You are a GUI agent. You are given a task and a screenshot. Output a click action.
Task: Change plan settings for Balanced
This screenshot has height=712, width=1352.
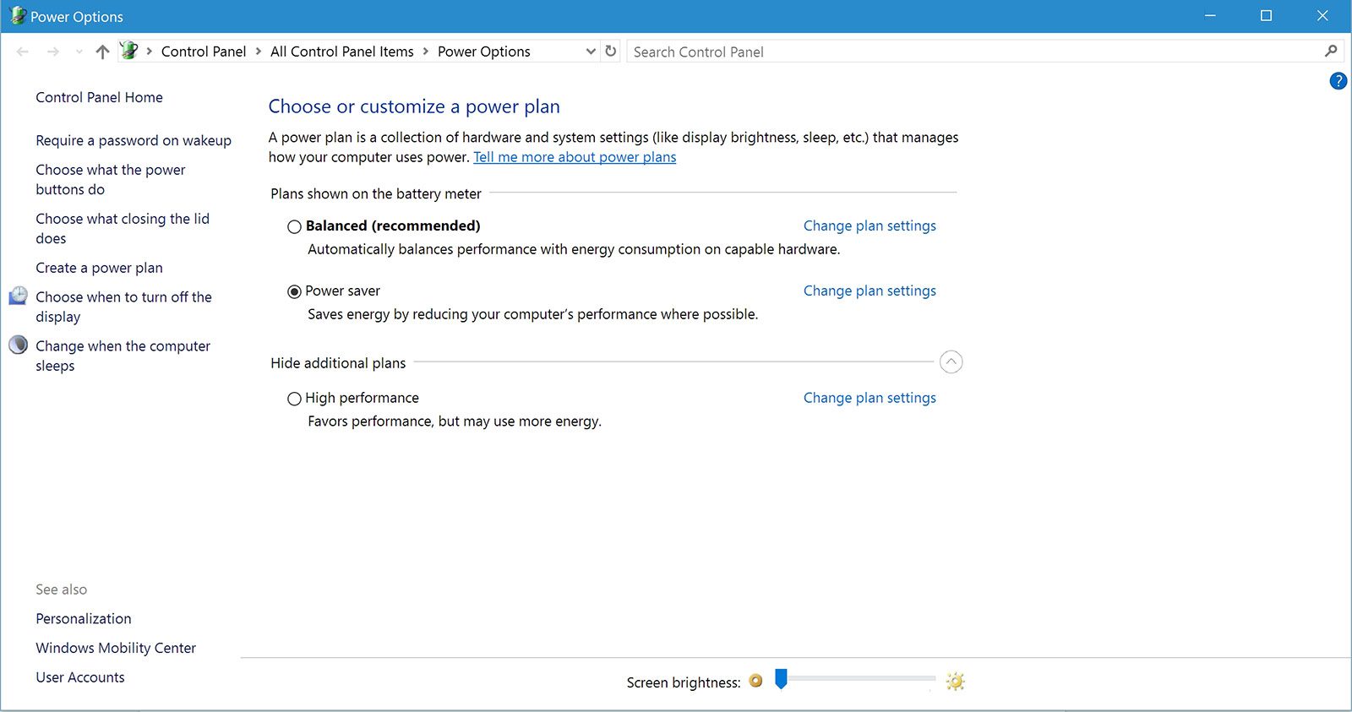click(870, 226)
